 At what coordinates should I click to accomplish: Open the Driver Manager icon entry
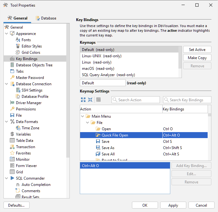click(x=12, y=103)
